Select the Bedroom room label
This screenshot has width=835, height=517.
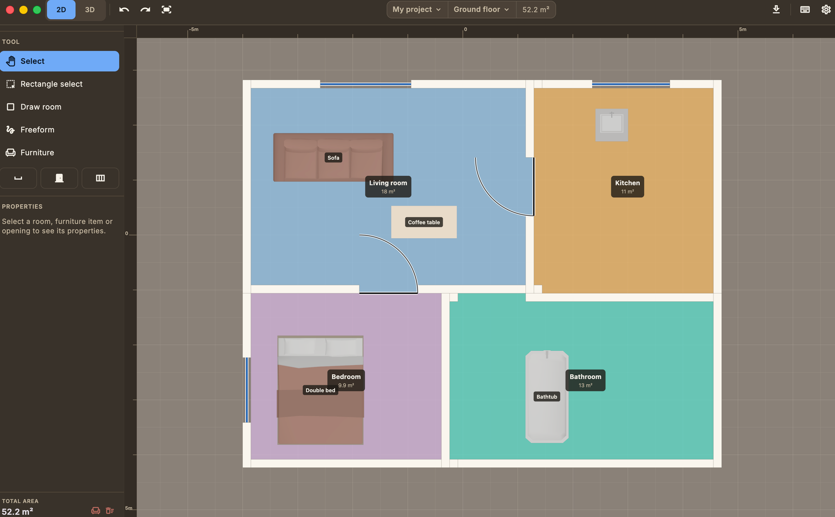346,380
